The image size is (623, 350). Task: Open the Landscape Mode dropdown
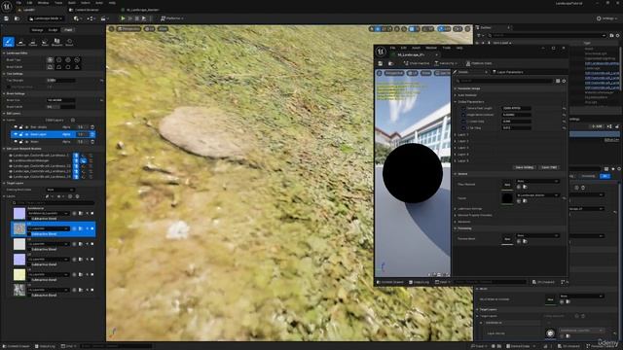[46, 18]
